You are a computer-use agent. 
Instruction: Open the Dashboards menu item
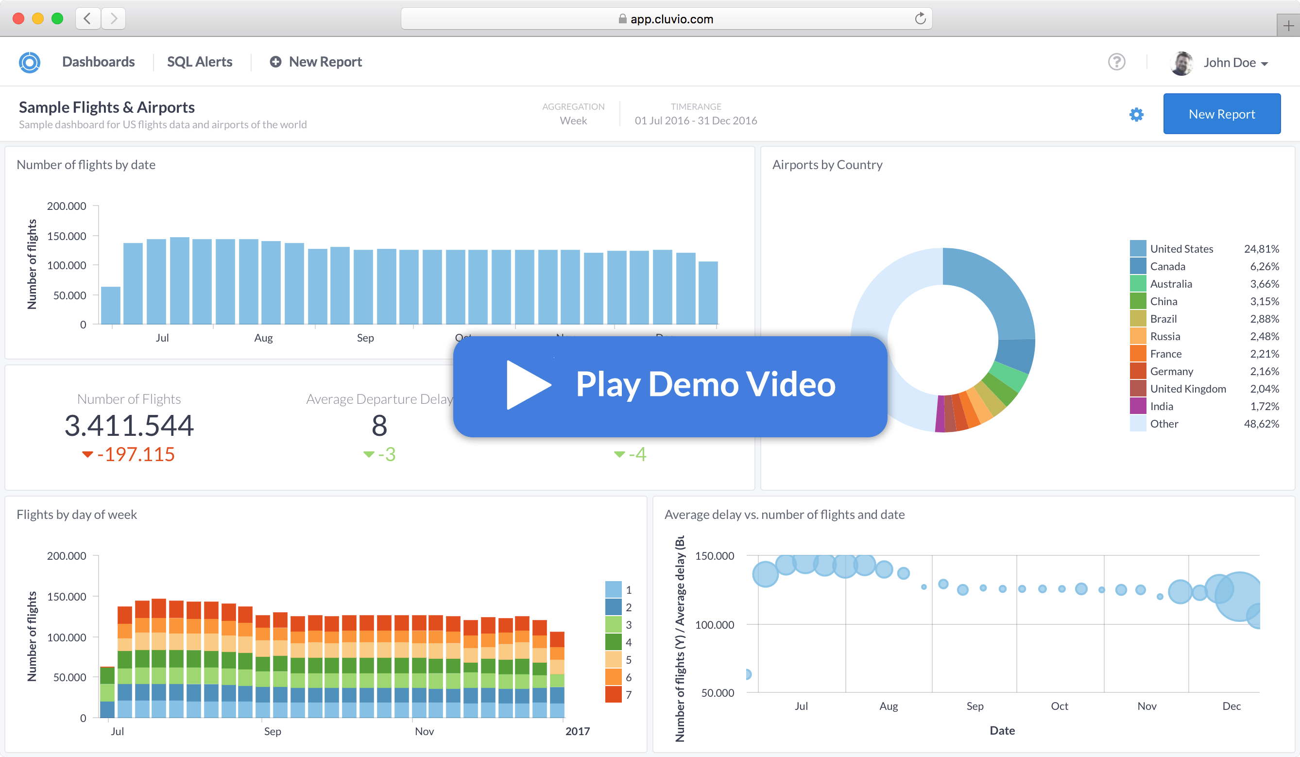click(98, 62)
